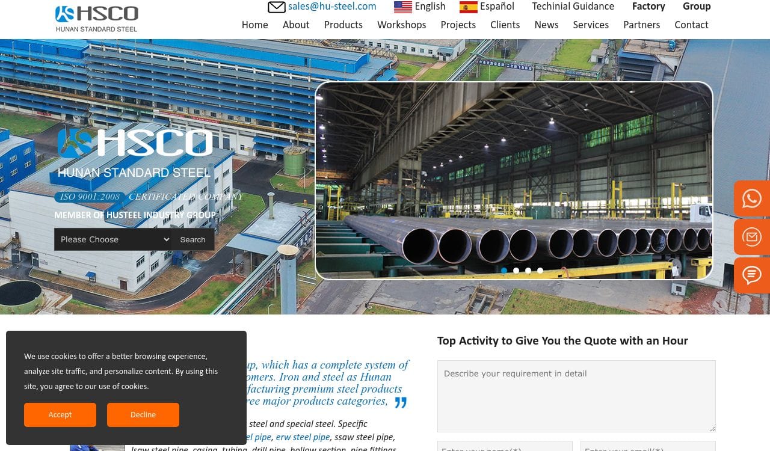Navigate to the Contact page
Viewport: 770px width, 451px height.
coord(691,25)
